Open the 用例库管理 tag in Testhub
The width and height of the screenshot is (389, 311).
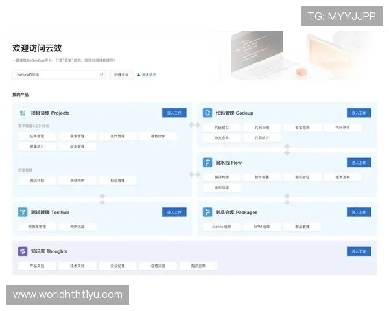coord(37,227)
